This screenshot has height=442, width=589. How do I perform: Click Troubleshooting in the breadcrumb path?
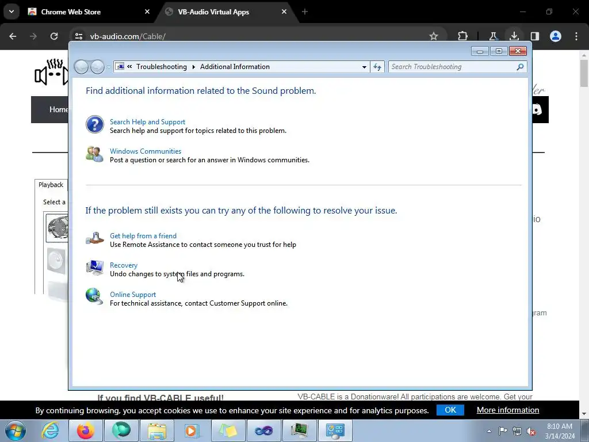tap(162, 67)
